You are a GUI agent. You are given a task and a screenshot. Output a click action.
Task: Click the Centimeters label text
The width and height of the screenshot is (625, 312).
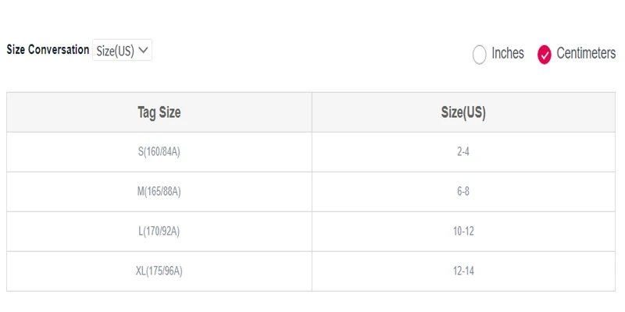click(586, 53)
